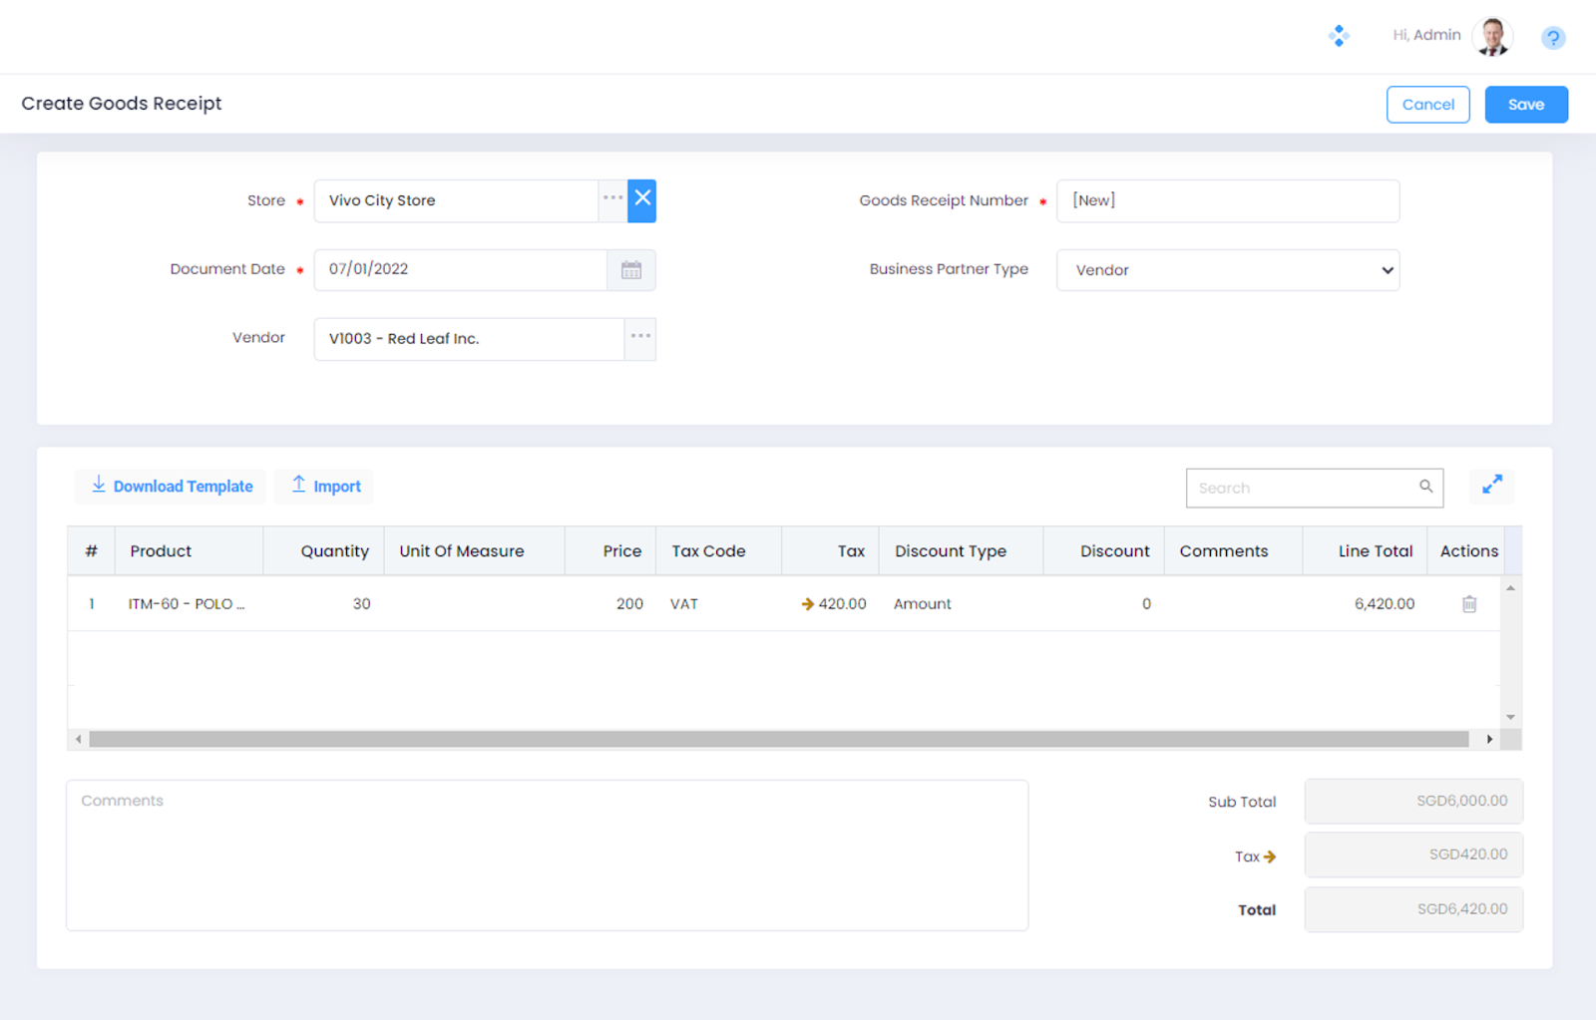This screenshot has width=1596, height=1020.
Task: Cancel the goods receipt creation
Action: click(1427, 105)
